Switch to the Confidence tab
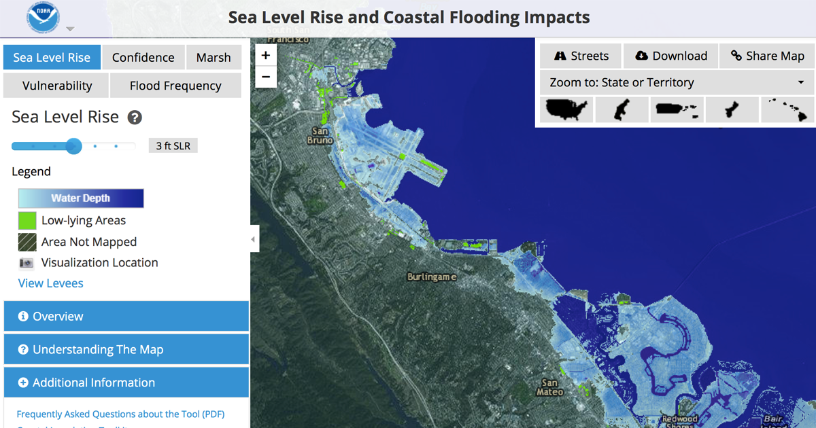Screen dimensions: 816x428 pos(143,58)
